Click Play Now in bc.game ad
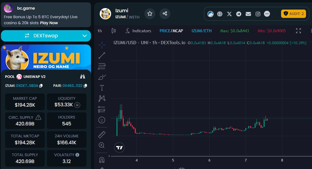The height and width of the screenshot is (169, 312). [49, 23]
